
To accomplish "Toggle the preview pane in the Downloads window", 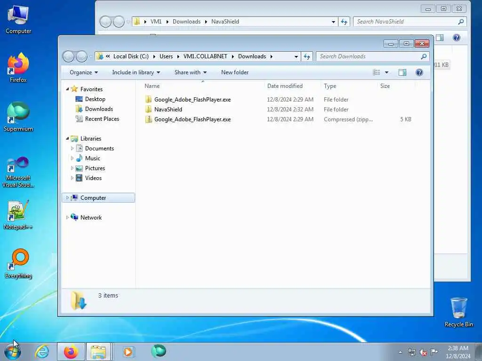I will coord(402,72).
